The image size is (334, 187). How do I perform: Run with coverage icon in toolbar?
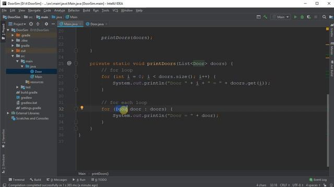point(309,17)
